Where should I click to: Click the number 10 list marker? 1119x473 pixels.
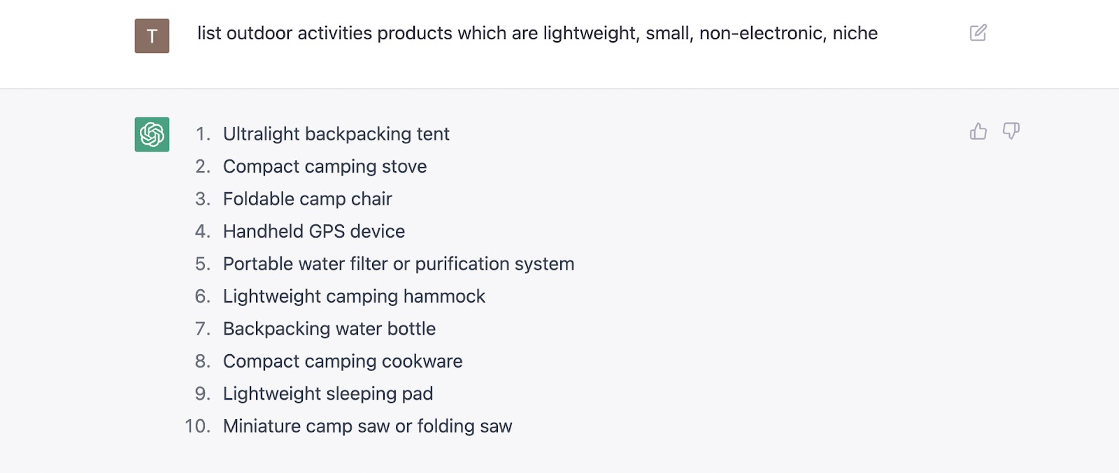pyautogui.click(x=197, y=426)
